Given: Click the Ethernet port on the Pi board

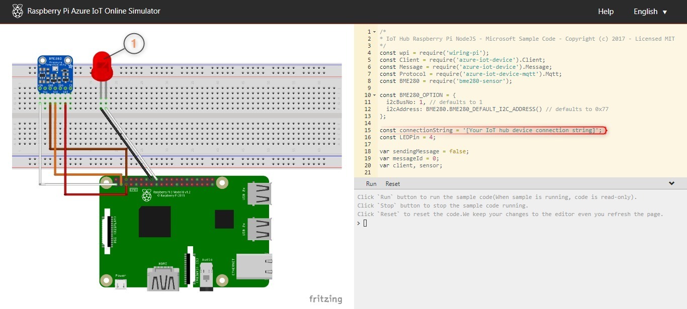Looking at the screenshot, I should click(x=254, y=266).
